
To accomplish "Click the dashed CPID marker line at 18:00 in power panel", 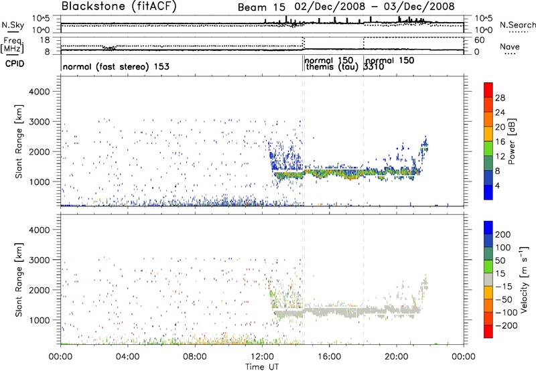I will (x=364, y=141).
